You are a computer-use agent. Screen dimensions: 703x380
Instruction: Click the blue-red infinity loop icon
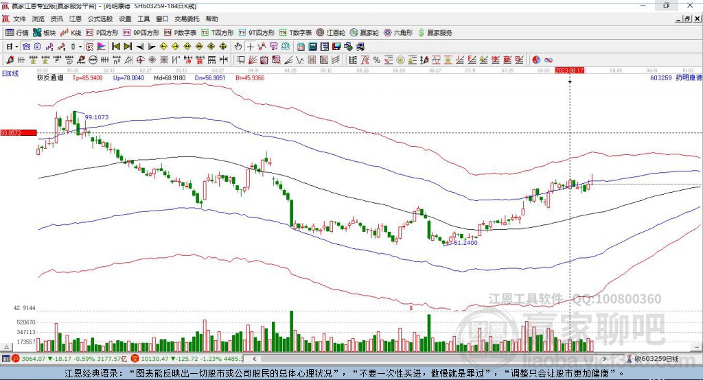549,60
